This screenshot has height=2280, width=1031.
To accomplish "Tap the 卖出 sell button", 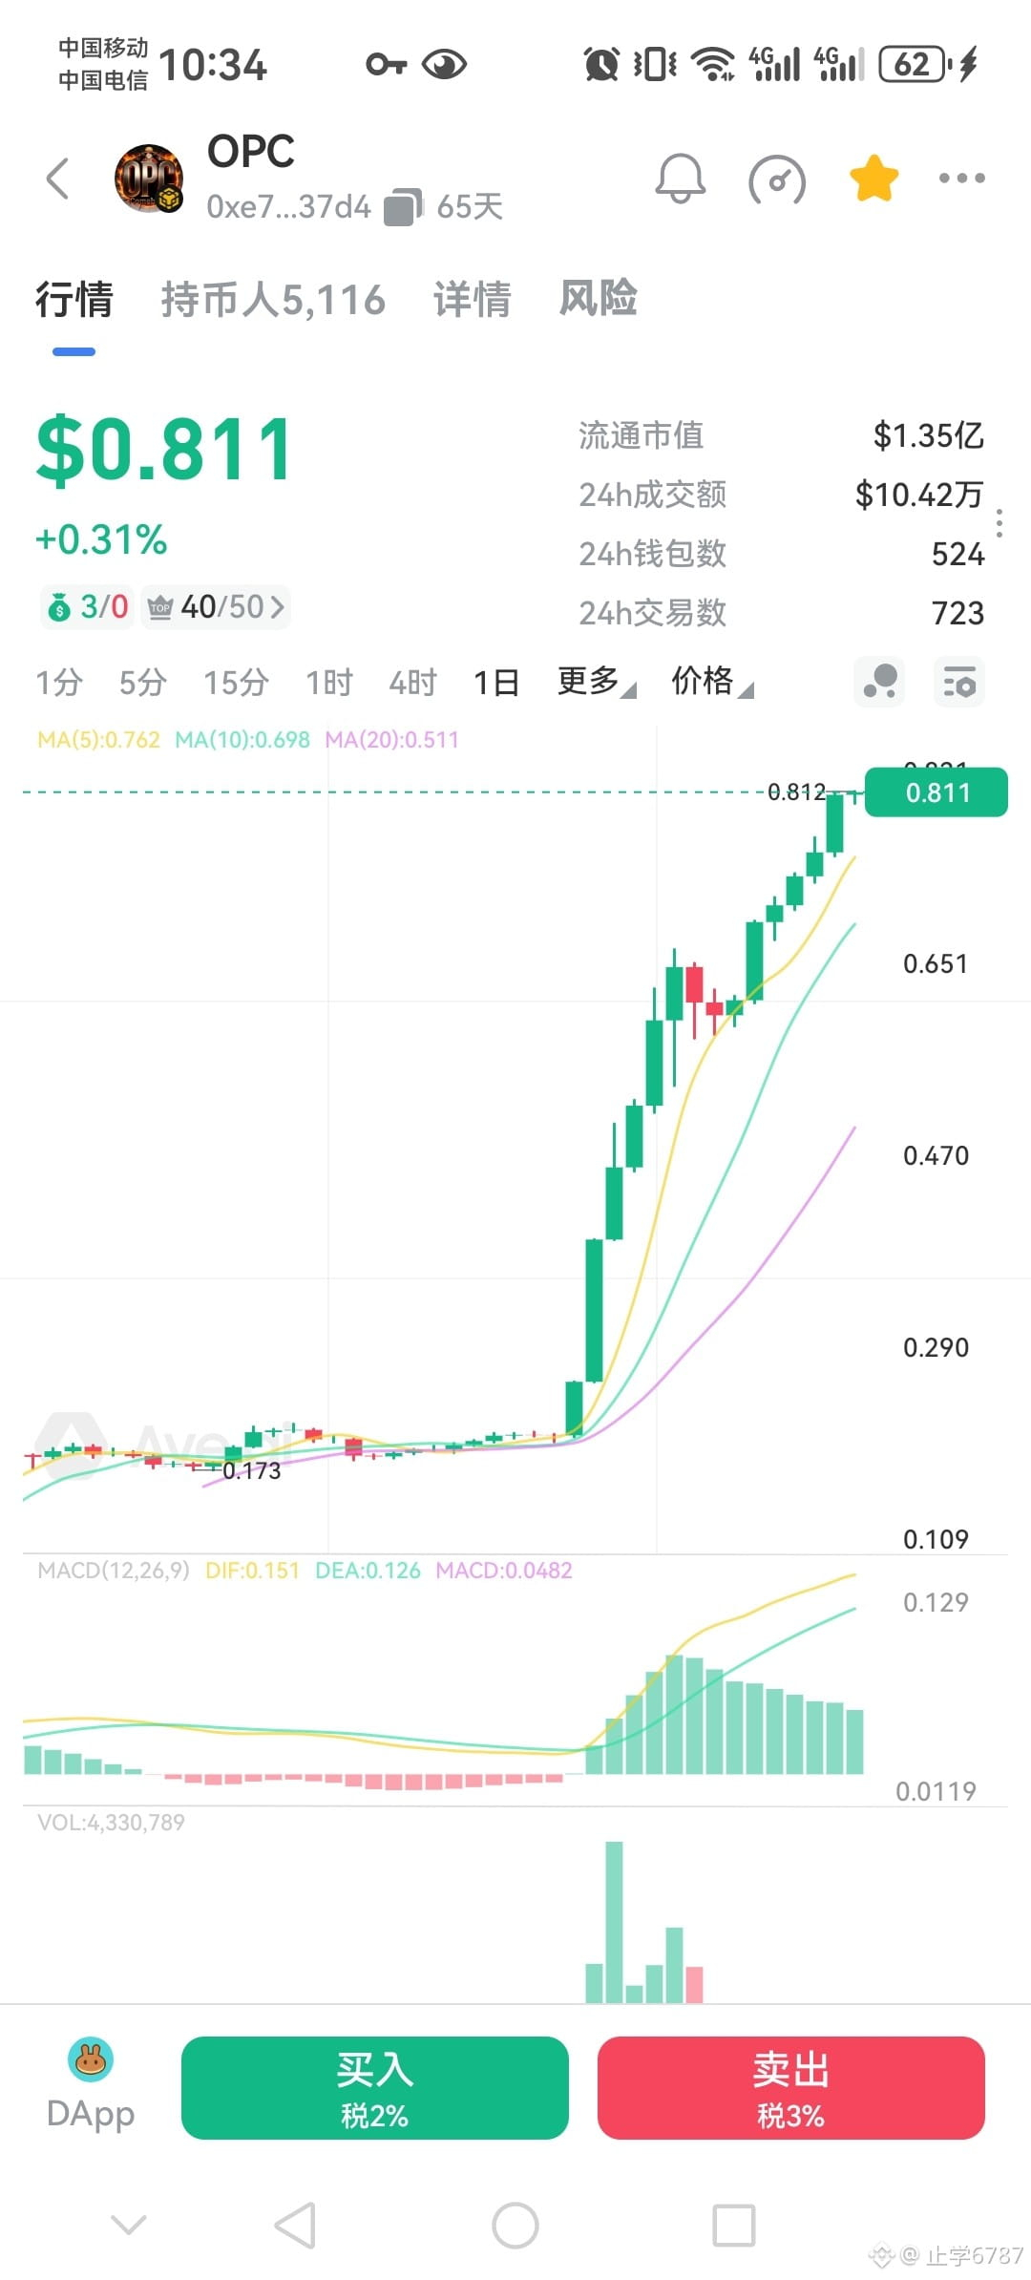I will 790,2088.
